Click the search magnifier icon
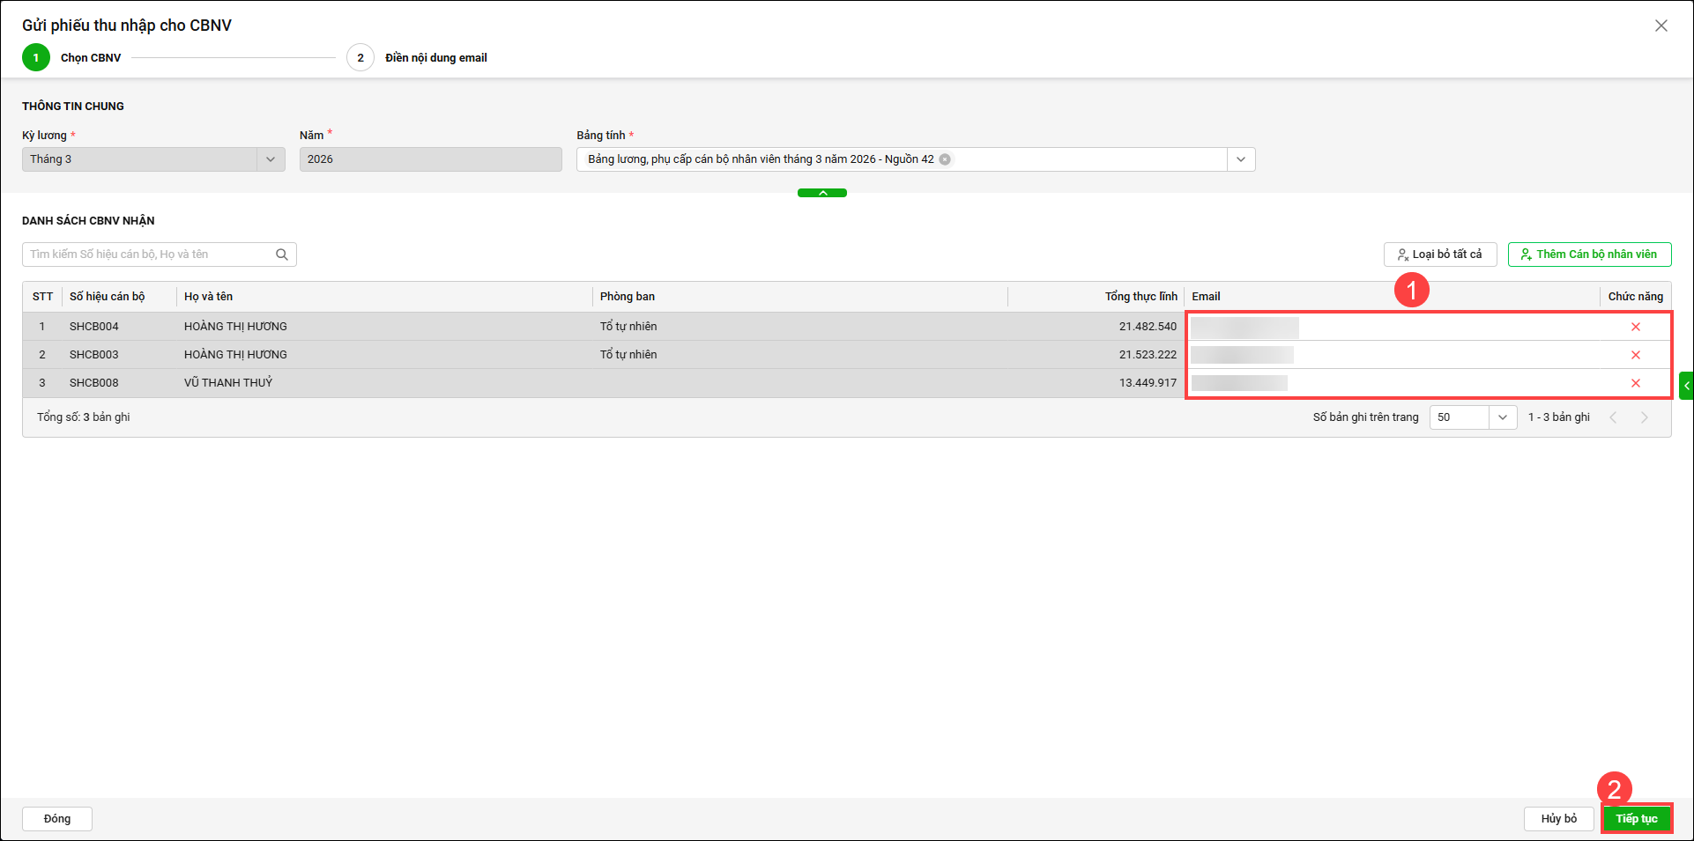1694x841 pixels. coord(282,255)
